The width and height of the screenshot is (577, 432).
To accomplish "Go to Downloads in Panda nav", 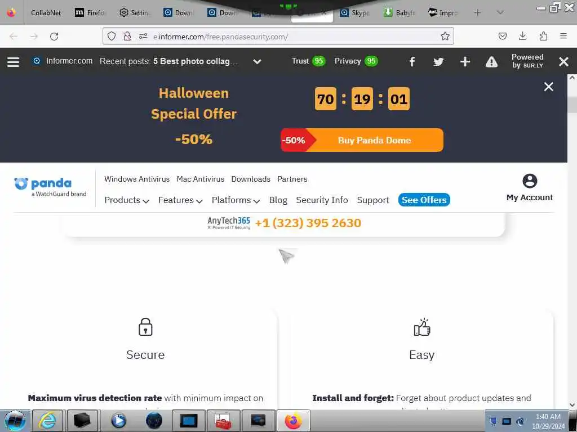I will click(x=251, y=179).
